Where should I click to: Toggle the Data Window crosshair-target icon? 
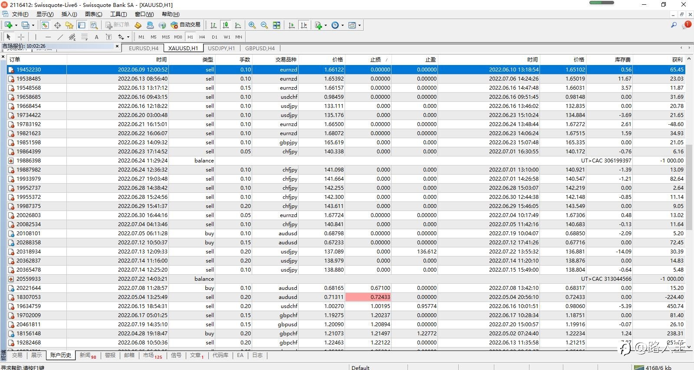coord(57,25)
